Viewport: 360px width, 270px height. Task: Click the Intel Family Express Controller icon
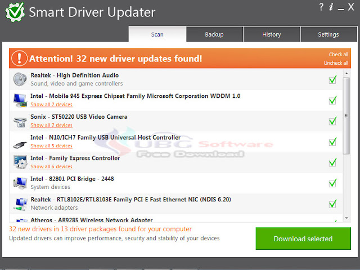pos(20,162)
